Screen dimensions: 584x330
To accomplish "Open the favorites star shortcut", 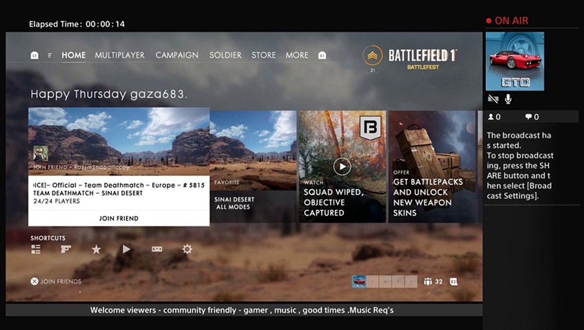I will 96,249.
